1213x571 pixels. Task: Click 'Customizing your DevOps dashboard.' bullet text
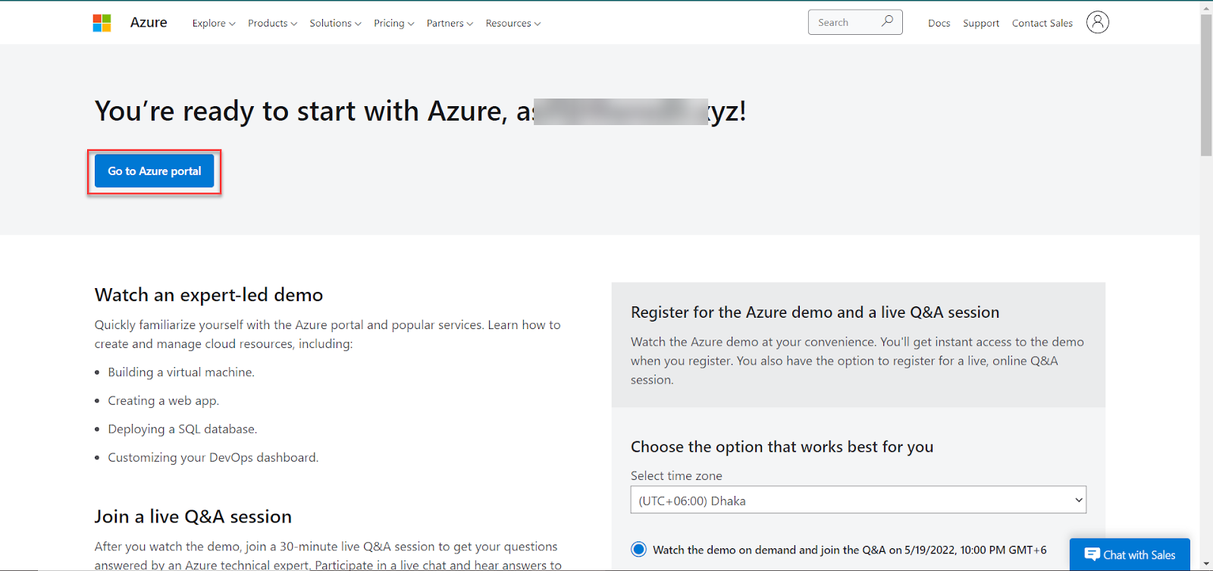pos(213,457)
